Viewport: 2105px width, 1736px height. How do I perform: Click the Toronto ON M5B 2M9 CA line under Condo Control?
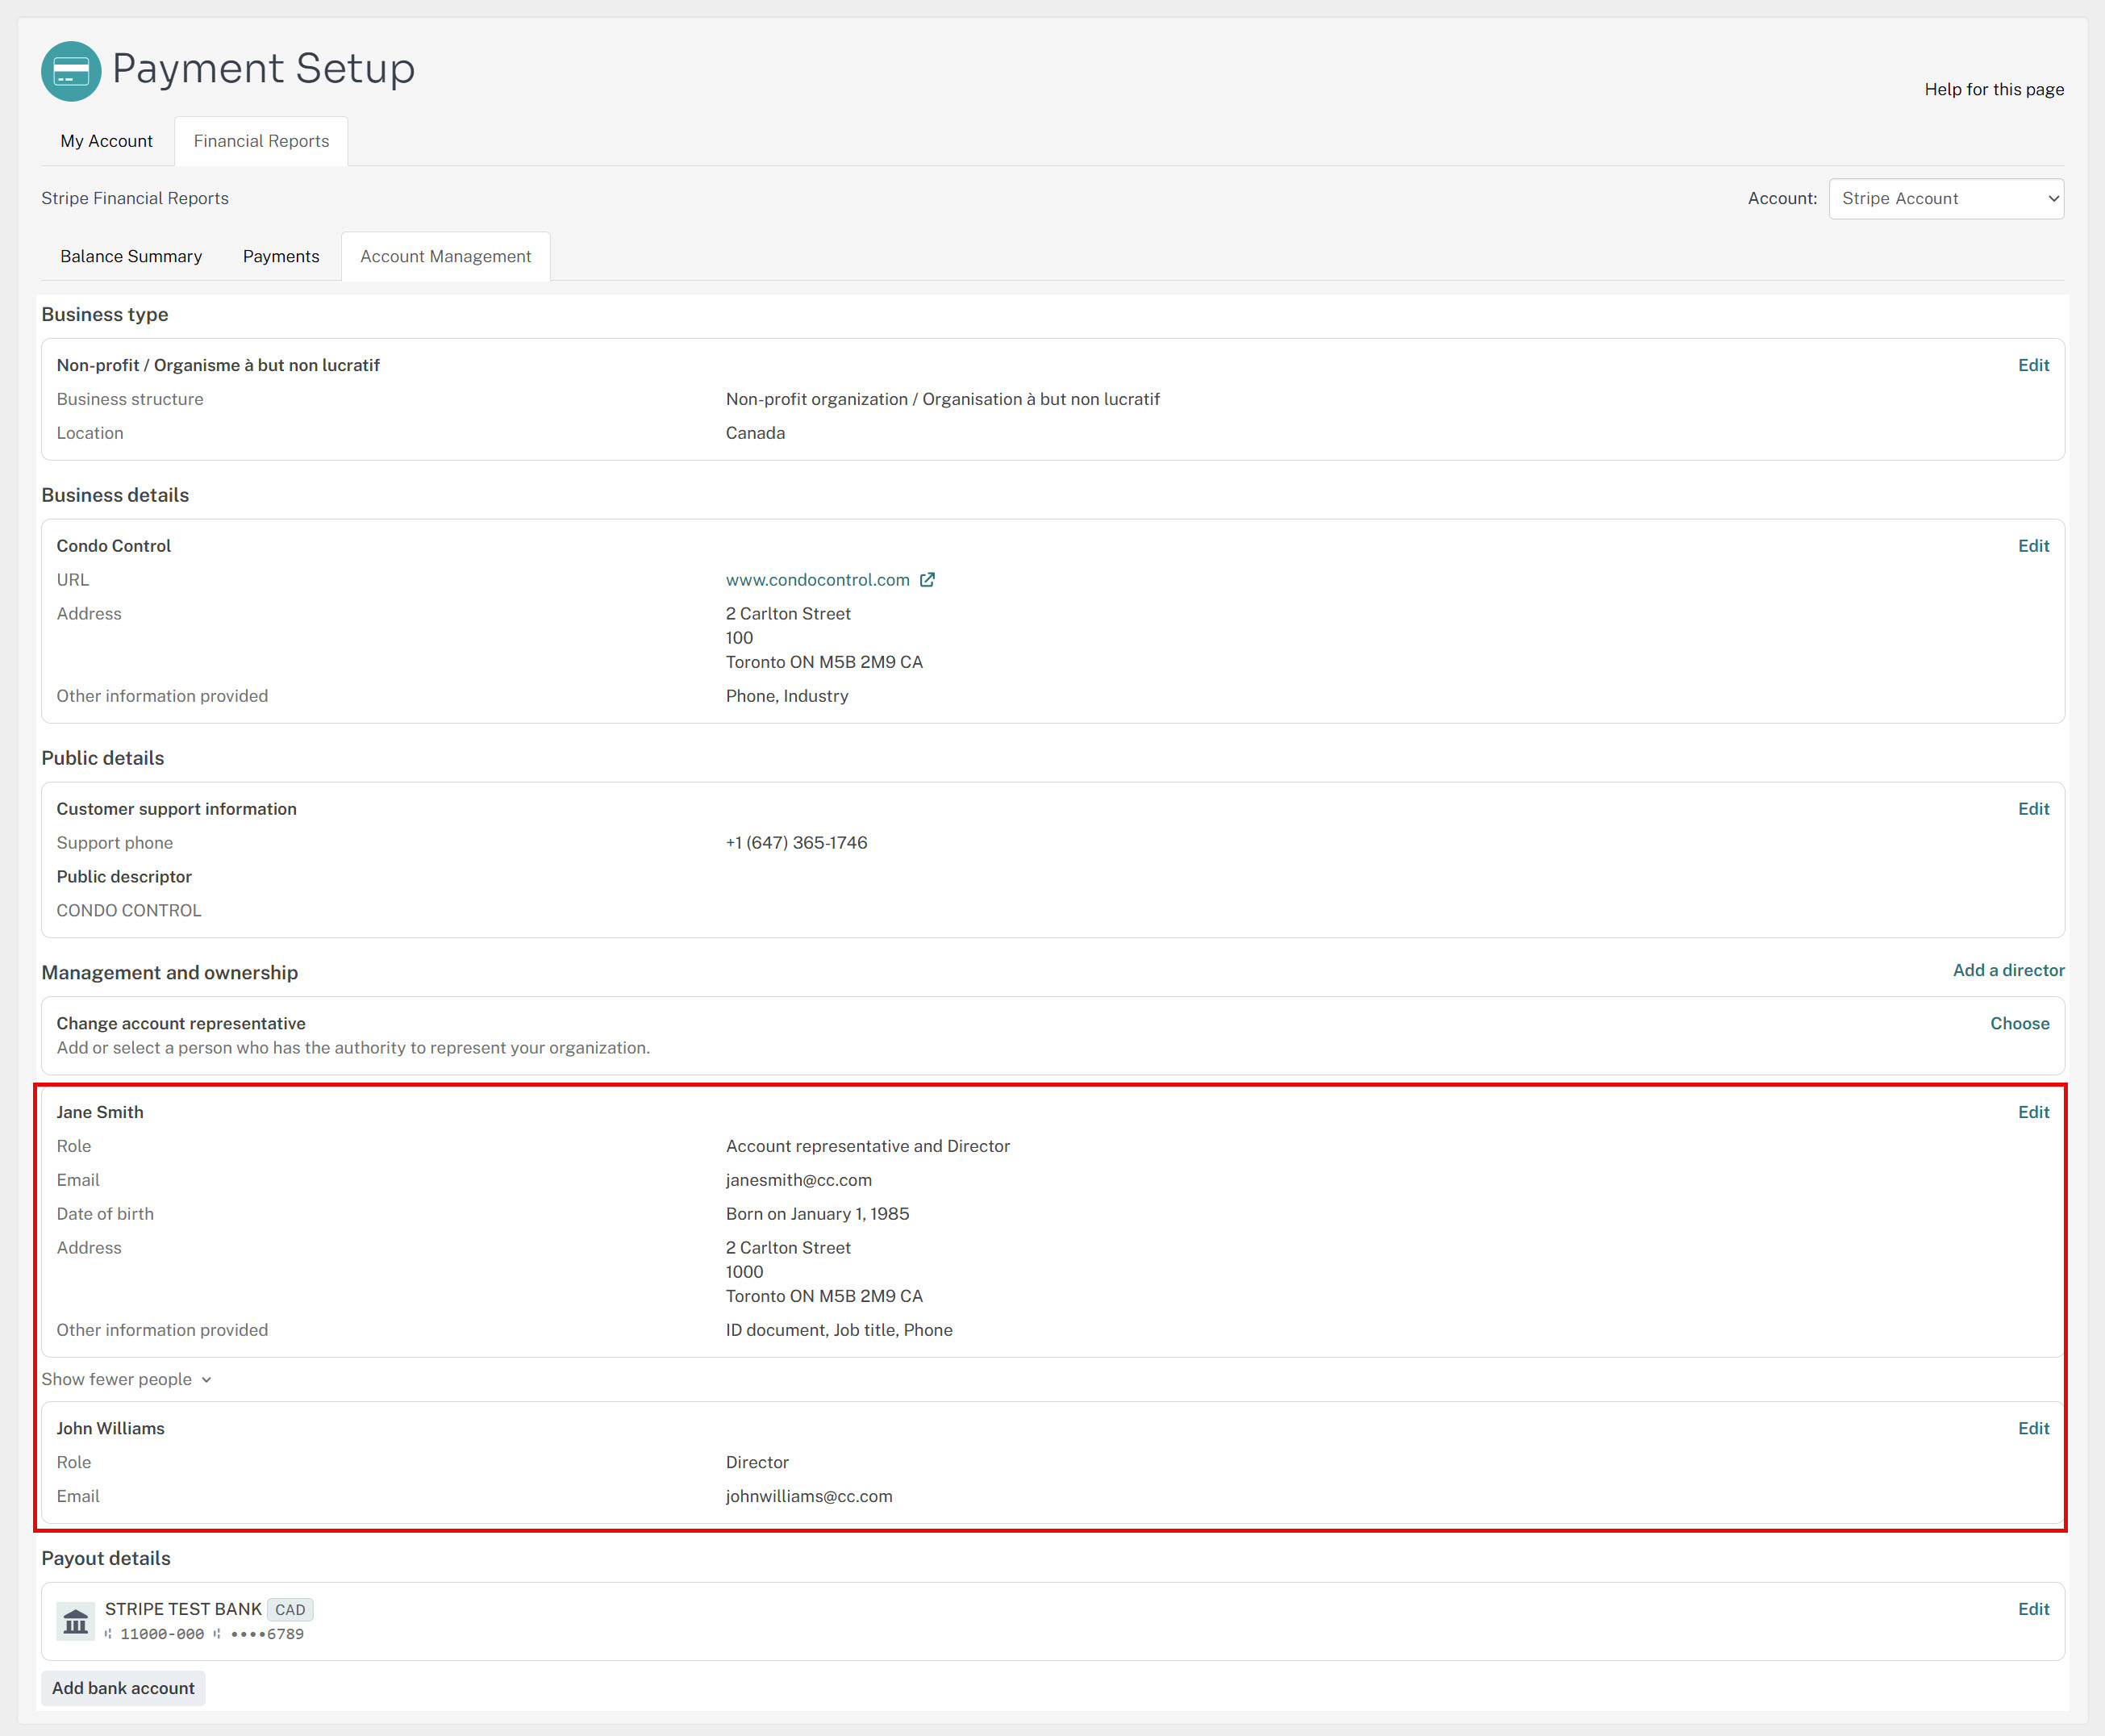tap(823, 662)
